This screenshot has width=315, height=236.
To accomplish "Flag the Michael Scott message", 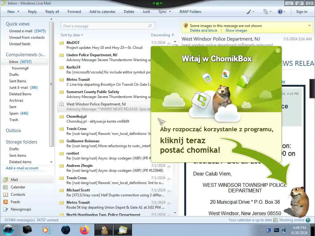I will (169, 191).
